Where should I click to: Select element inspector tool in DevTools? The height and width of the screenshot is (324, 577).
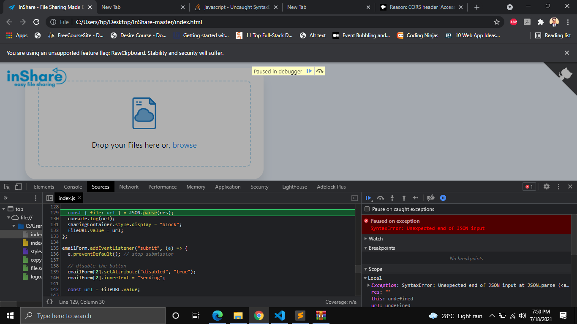(x=7, y=186)
